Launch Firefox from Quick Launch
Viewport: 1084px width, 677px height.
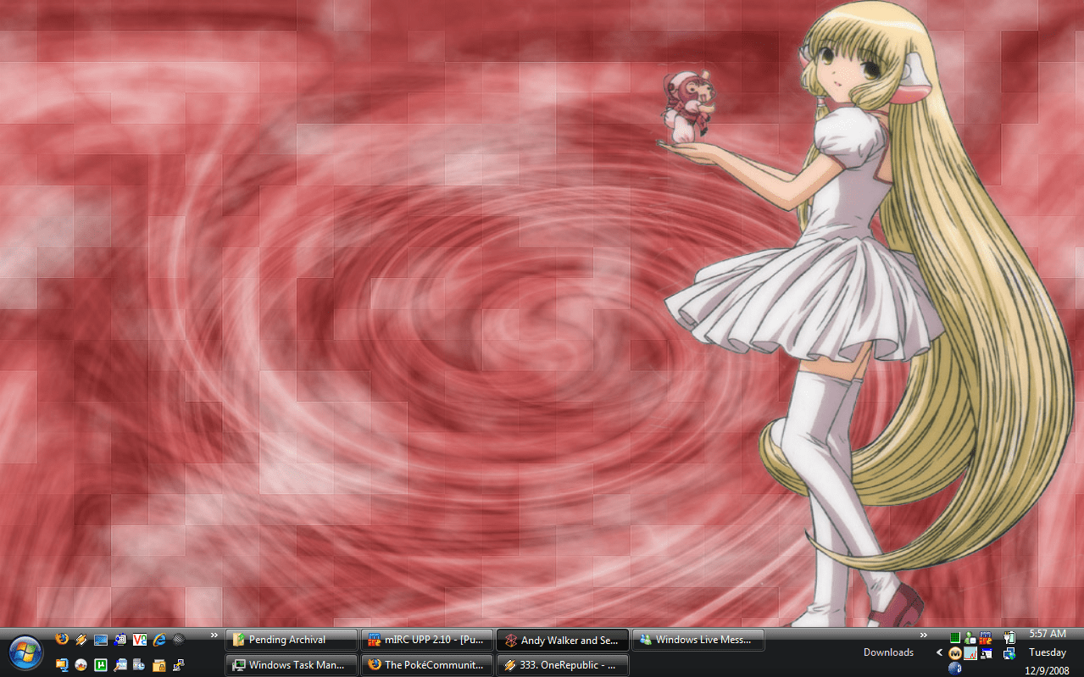click(x=62, y=639)
